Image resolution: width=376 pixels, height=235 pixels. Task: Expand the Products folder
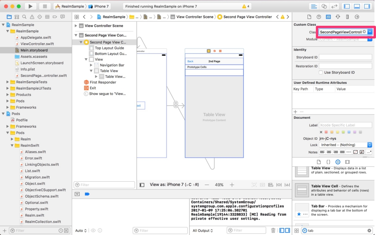pos(7,94)
